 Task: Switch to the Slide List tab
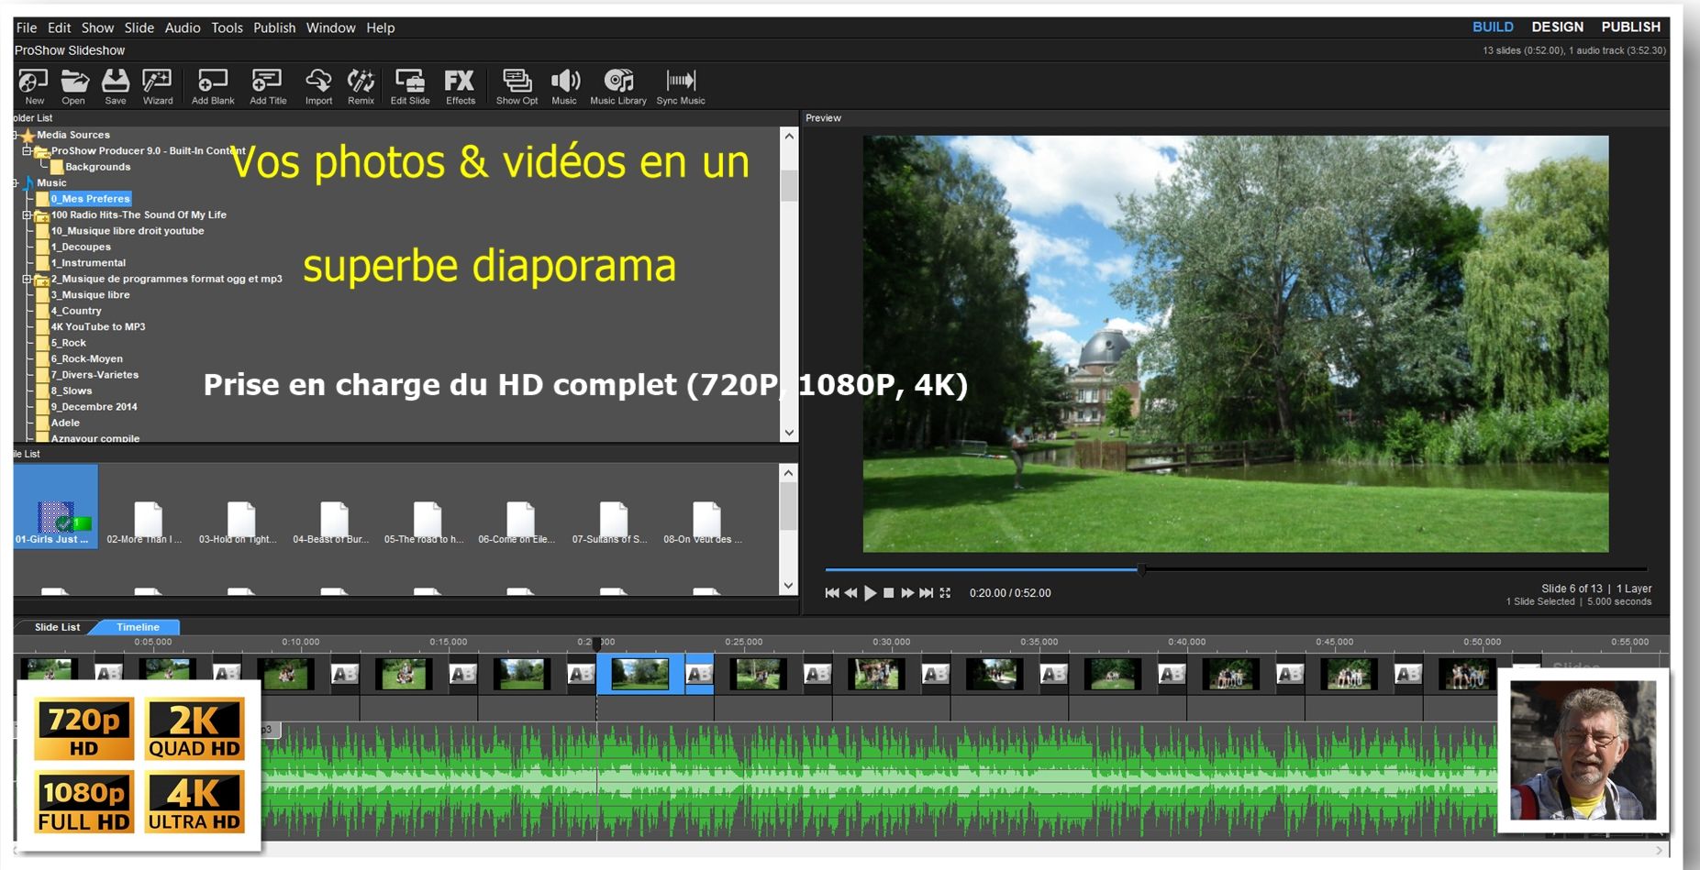[57, 627]
